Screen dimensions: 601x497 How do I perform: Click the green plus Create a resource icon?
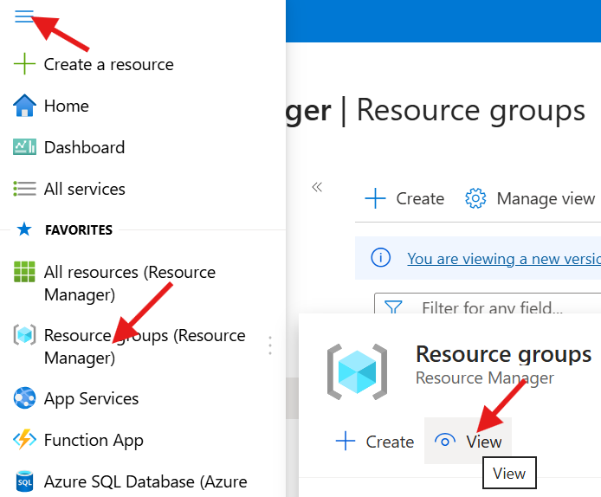coord(24,64)
